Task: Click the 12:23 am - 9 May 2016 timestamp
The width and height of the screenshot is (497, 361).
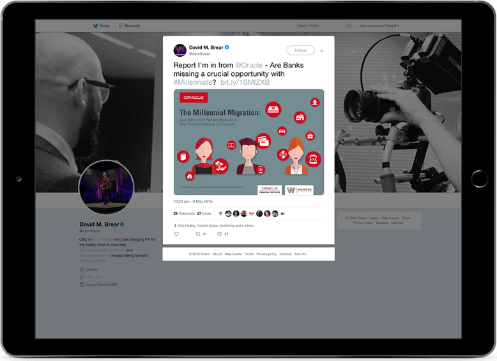Action: click(x=193, y=202)
